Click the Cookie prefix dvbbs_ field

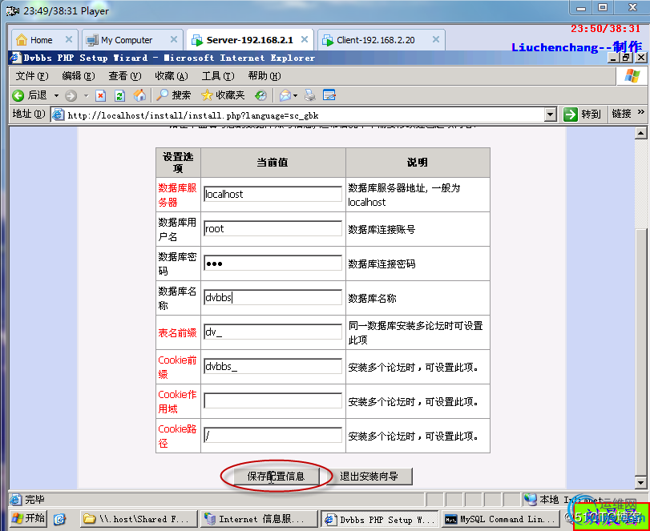(273, 366)
